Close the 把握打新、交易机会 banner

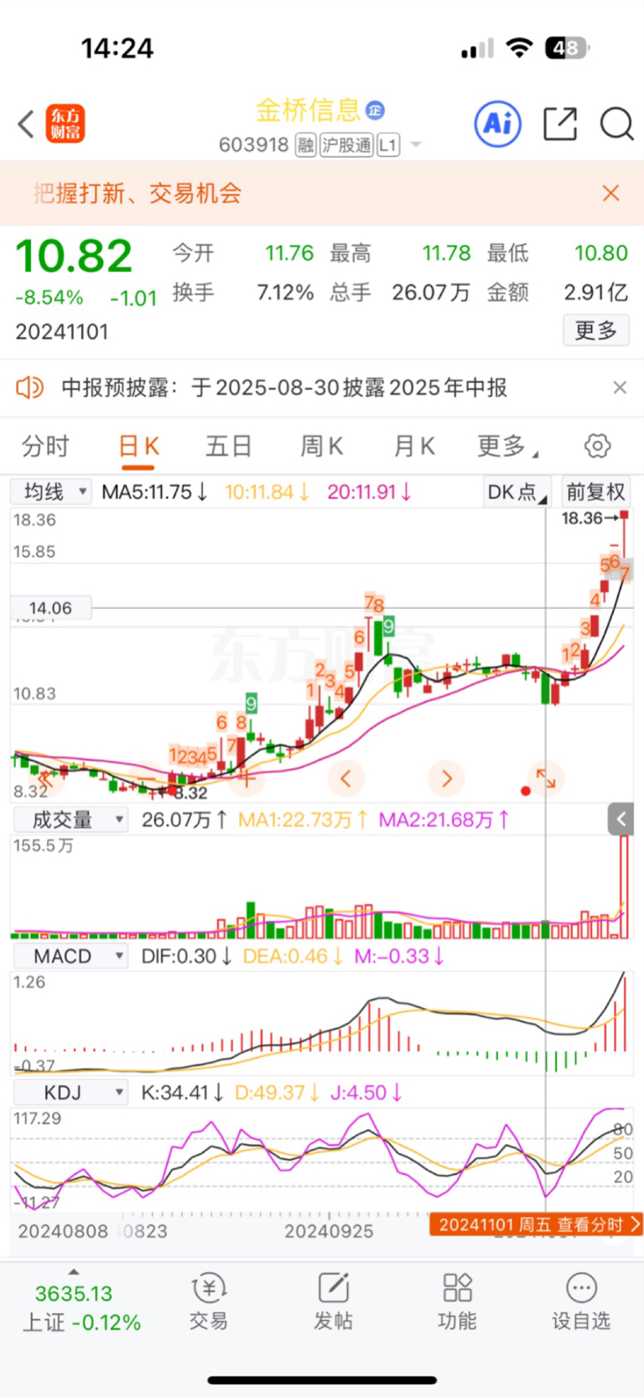coord(611,194)
